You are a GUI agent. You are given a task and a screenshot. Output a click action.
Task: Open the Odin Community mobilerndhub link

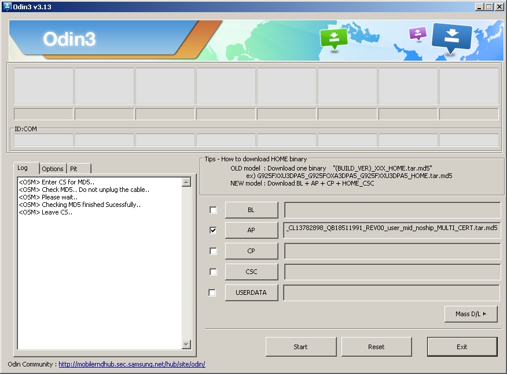tap(132, 364)
